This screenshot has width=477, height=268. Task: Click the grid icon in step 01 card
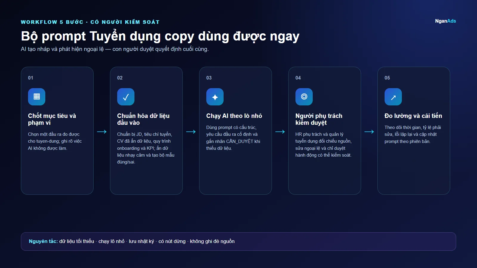coord(37,97)
